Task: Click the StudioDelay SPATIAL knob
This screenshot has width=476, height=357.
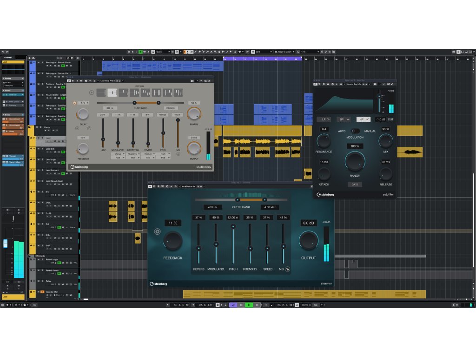Action: pyautogui.click(x=194, y=113)
